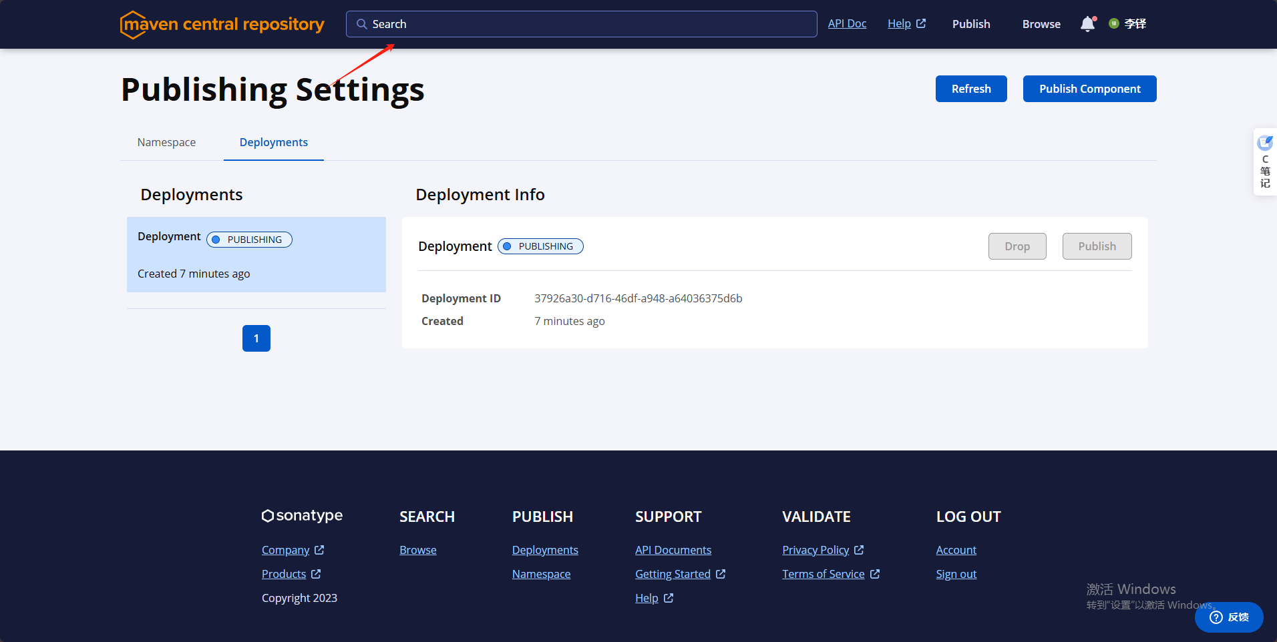Click the external-link icon beside Terms of Service

[x=875, y=574]
